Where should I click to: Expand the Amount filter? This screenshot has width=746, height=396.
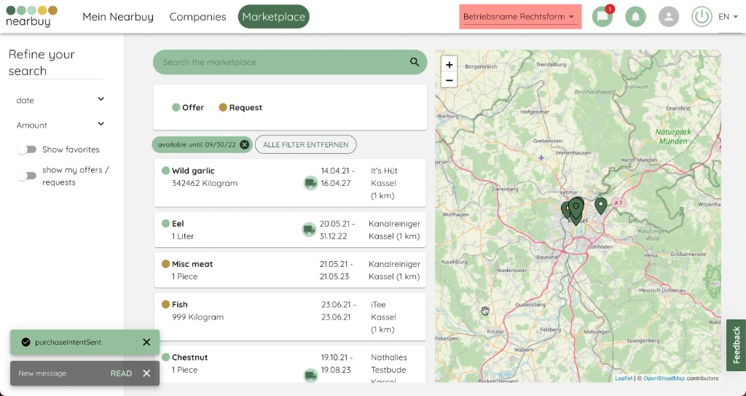point(60,125)
